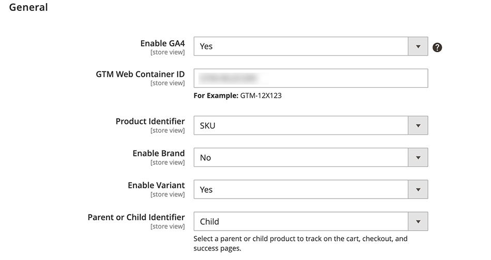Click the Enable Variant dropdown arrow

point(418,190)
